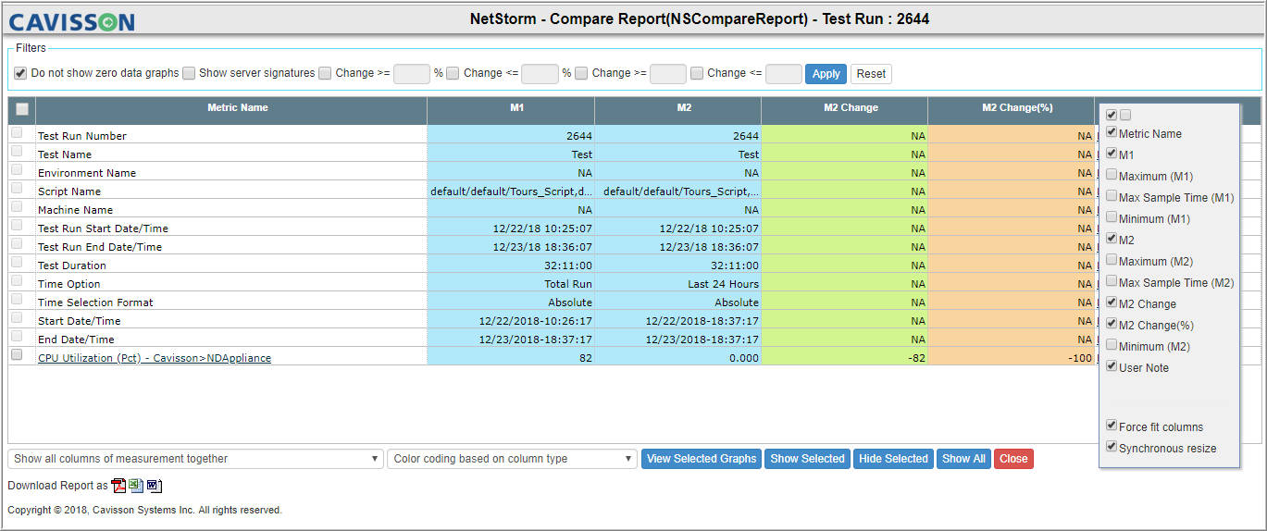
Task: Select the 'Machine Name' row label
Action: [78, 210]
